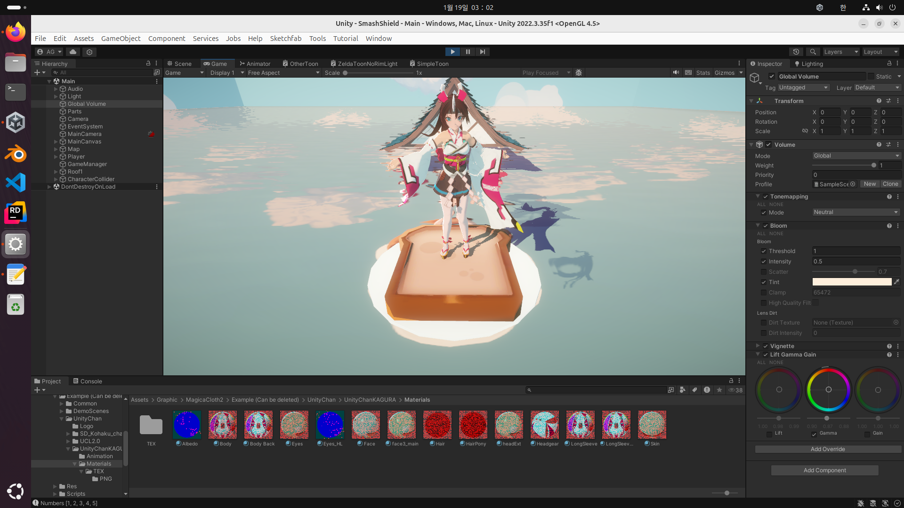Toggle the Stats button in Game view
This screenshot has width=904, height=508.
(703, 72)
